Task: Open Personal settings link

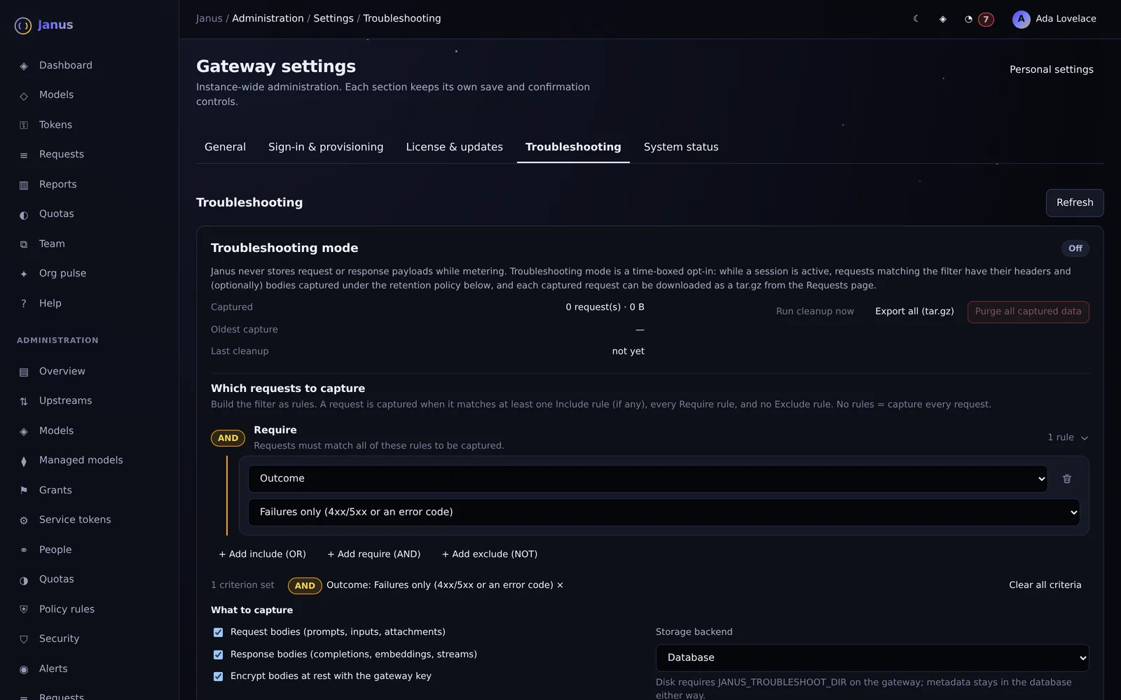Action: click(1051, 69)
